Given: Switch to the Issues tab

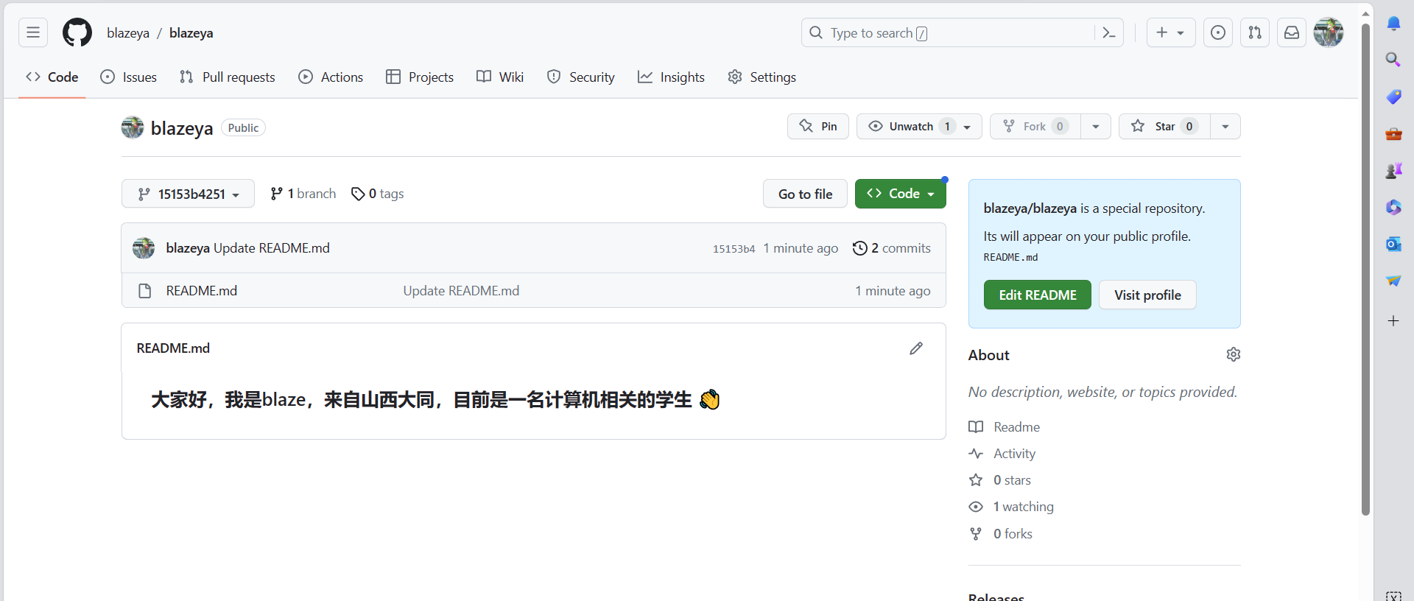Looking at the screenshot, I should pyautogui.click(x=129, y=77).
